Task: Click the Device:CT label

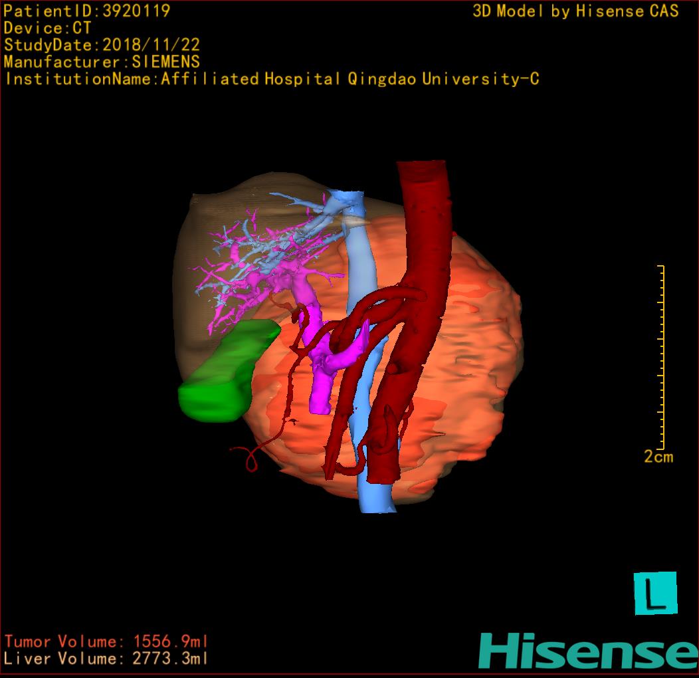Action: coord(47,28)
